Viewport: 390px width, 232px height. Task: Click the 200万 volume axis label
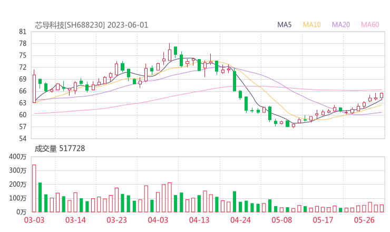point(18,185)
